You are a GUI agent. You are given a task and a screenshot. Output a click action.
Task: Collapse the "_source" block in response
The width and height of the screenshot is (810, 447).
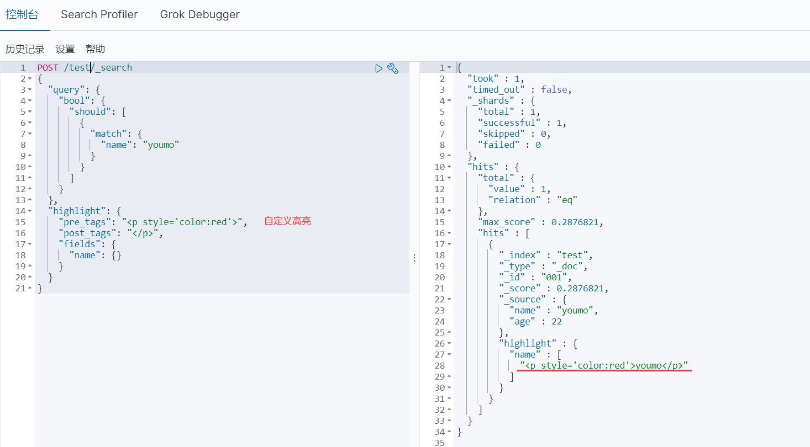[449, 300]
